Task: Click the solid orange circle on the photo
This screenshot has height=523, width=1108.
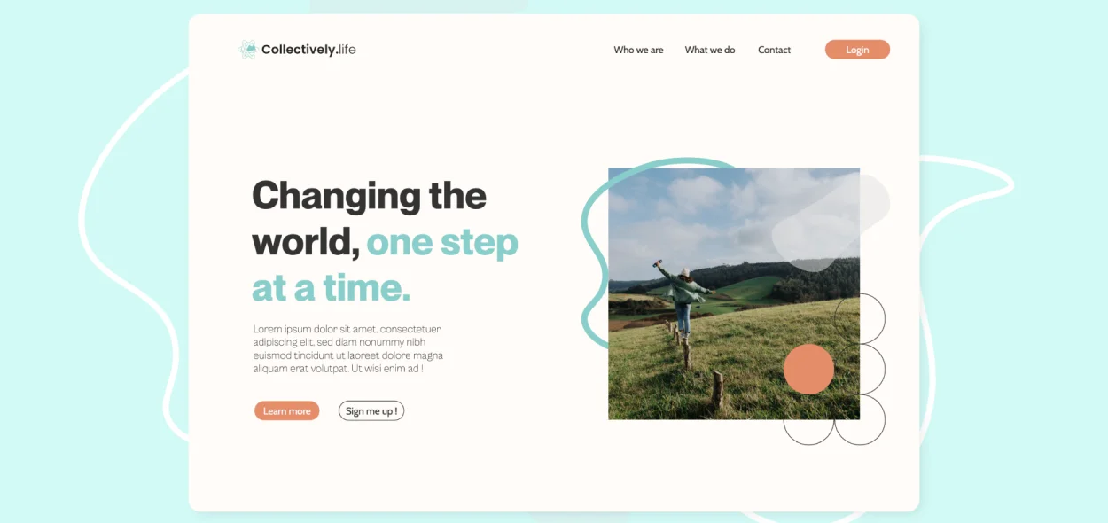Action: 808,369
